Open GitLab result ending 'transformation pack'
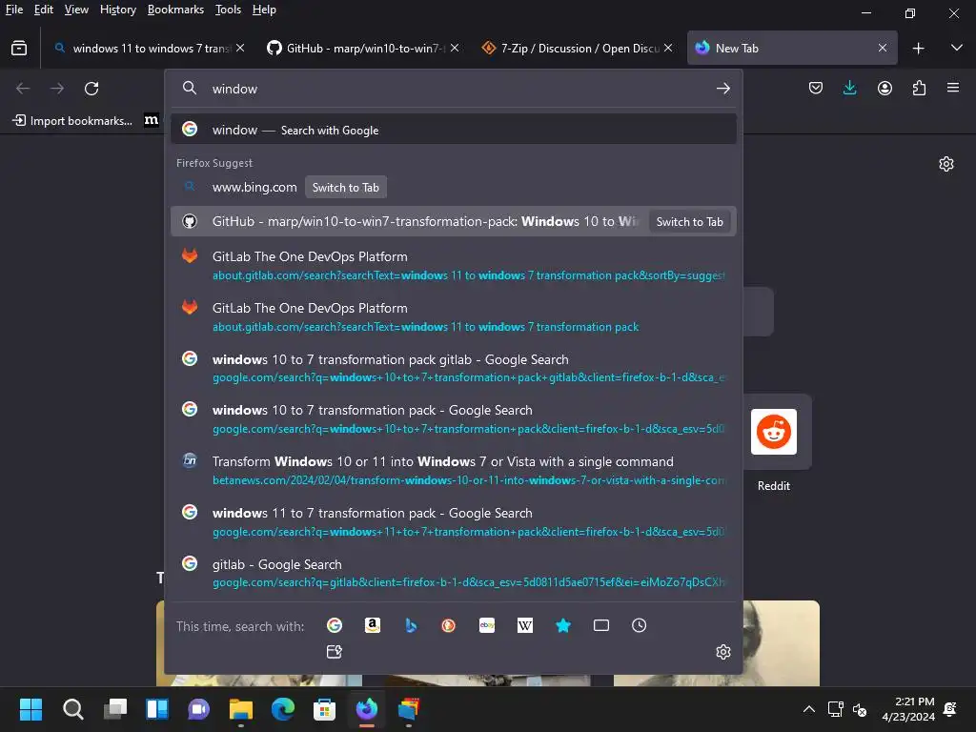Screen dimensions: 976x732 pos(453,316)
